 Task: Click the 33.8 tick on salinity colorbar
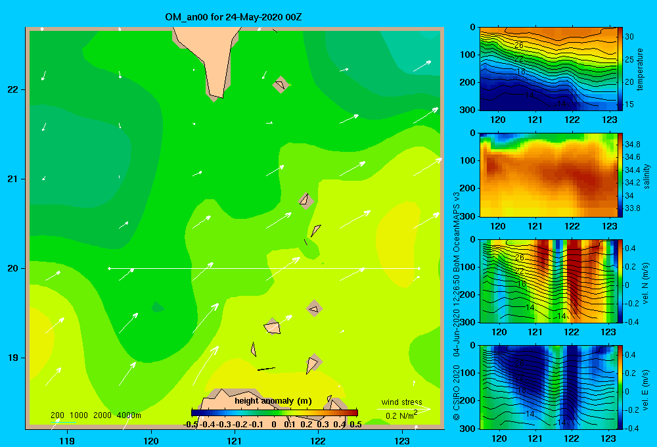[x=632, y=208]
